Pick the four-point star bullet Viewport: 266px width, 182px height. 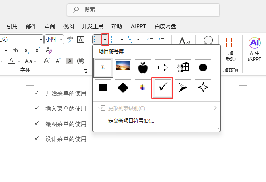203,88
